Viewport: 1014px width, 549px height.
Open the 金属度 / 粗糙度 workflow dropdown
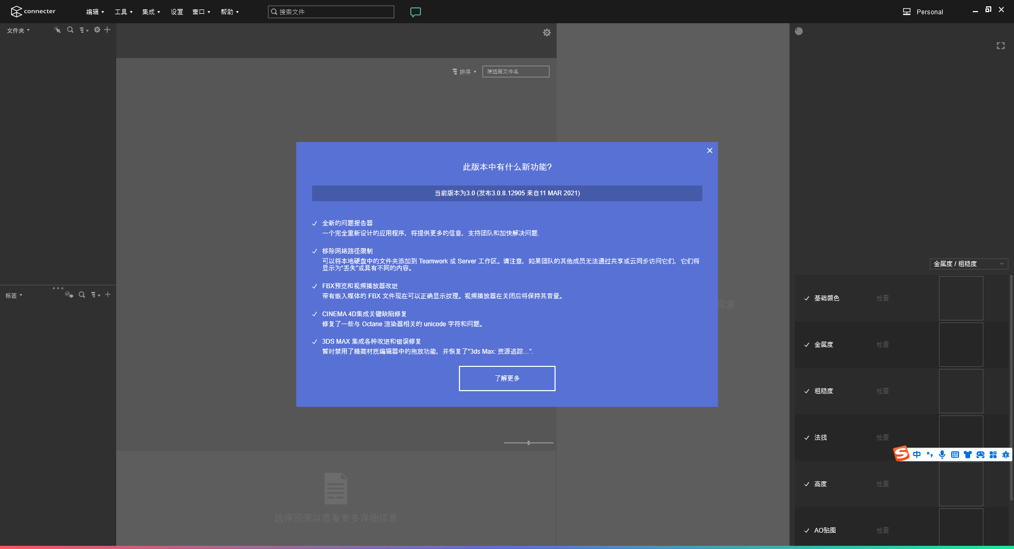coord(969,264)
